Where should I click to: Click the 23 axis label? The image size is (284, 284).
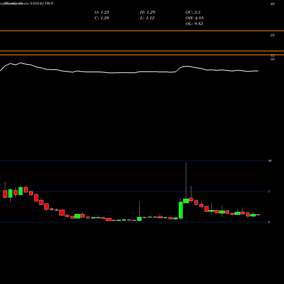pyautogui.click(x=272, y=35)
